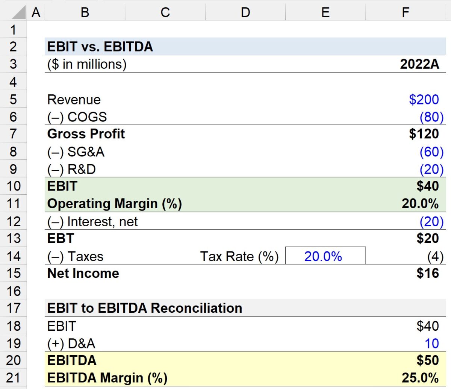Screen dimensions: 451x389
Task: Select the Tax Rate input cell showing 20.0%
Action: 325,256
